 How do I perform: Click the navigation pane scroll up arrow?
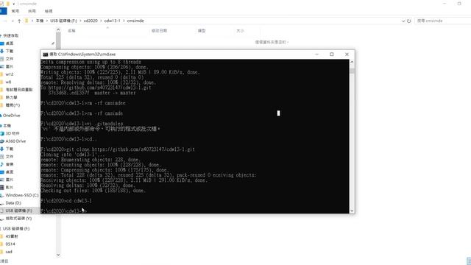click(x=58, y=29)
